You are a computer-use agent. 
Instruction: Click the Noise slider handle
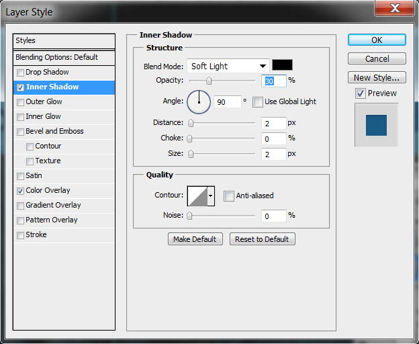[189, 216]
